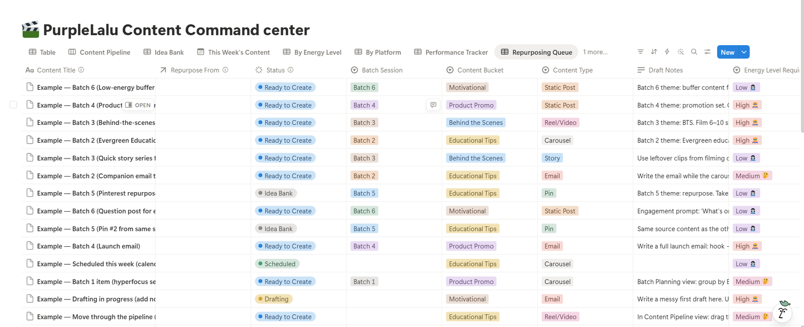Expand the New button dropdown arrow
This screenshot has height=327, width=804.
744,52
